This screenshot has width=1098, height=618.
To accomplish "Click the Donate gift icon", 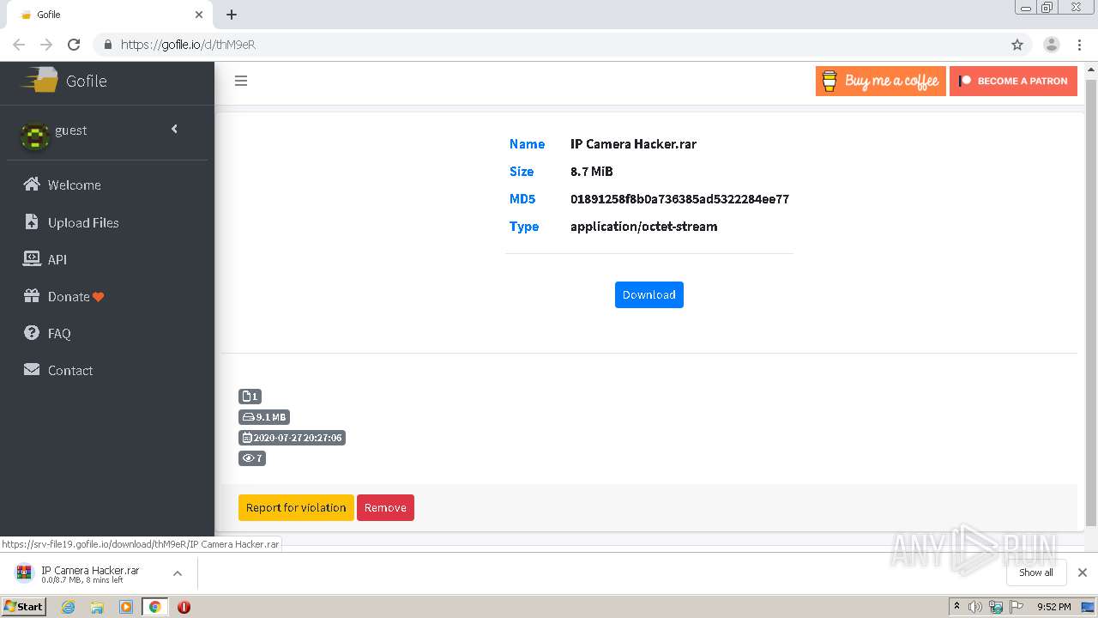I will tap(32, 295).
